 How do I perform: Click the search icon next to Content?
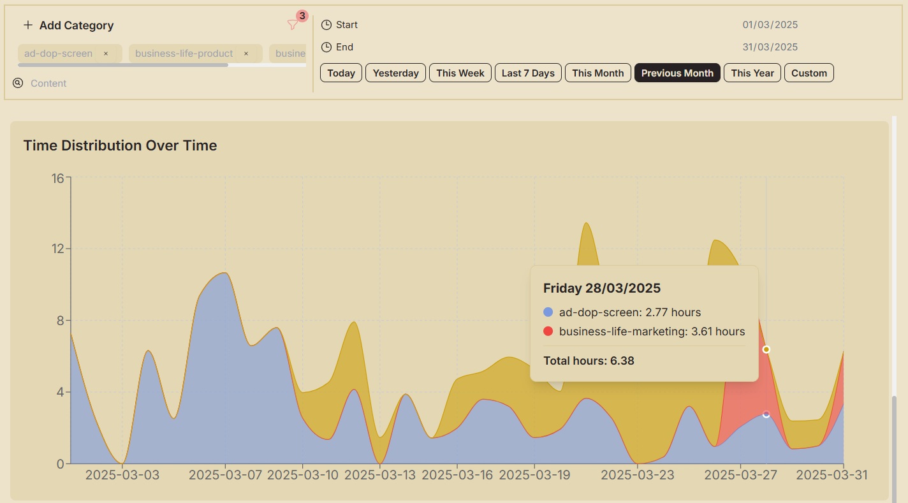18,83
